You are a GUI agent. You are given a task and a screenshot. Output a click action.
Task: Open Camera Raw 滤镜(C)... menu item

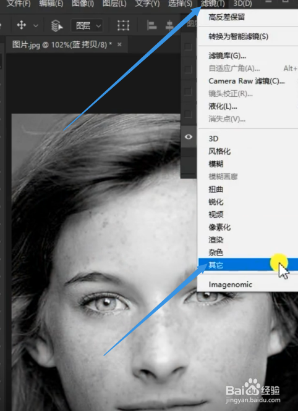click(248, 81)
